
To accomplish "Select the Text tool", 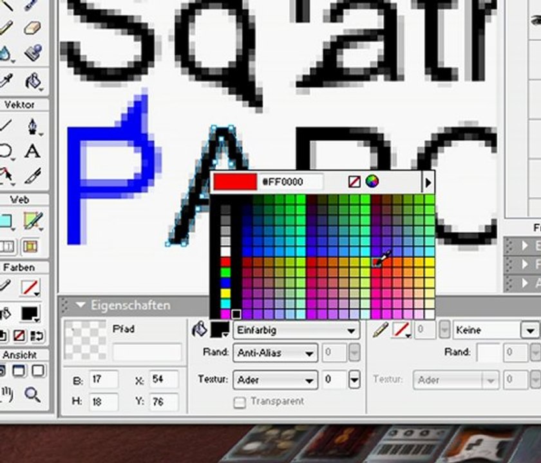I will [32, 151].
